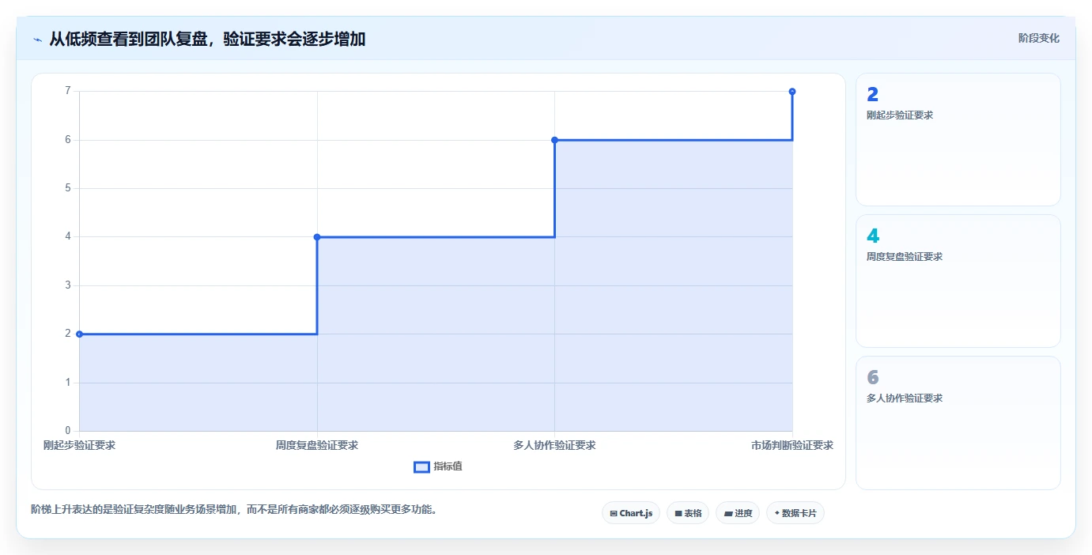Click the y-axis label 0
Viewport: 1092px width, 555px height.
68,431
